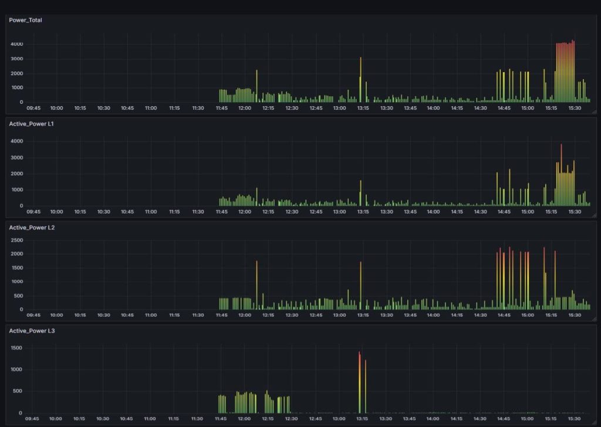Click the Active_Power L1 panel resize handle
Viewport: 601px width, 427px height.
pyautogui.click(x=593, y=215)
